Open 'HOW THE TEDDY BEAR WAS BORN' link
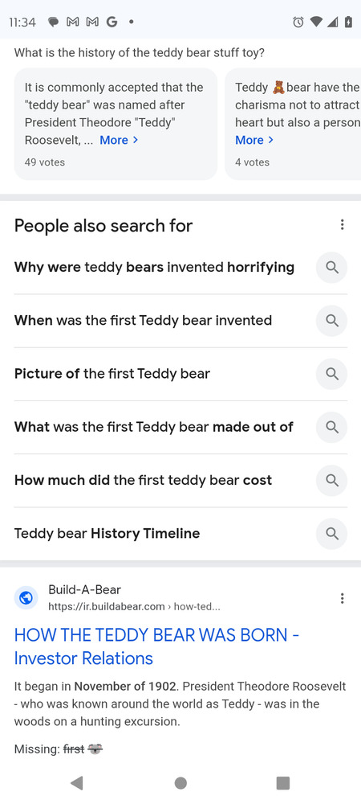The width and height of the screenshot is (361, 804). click(x=156, y=646)
